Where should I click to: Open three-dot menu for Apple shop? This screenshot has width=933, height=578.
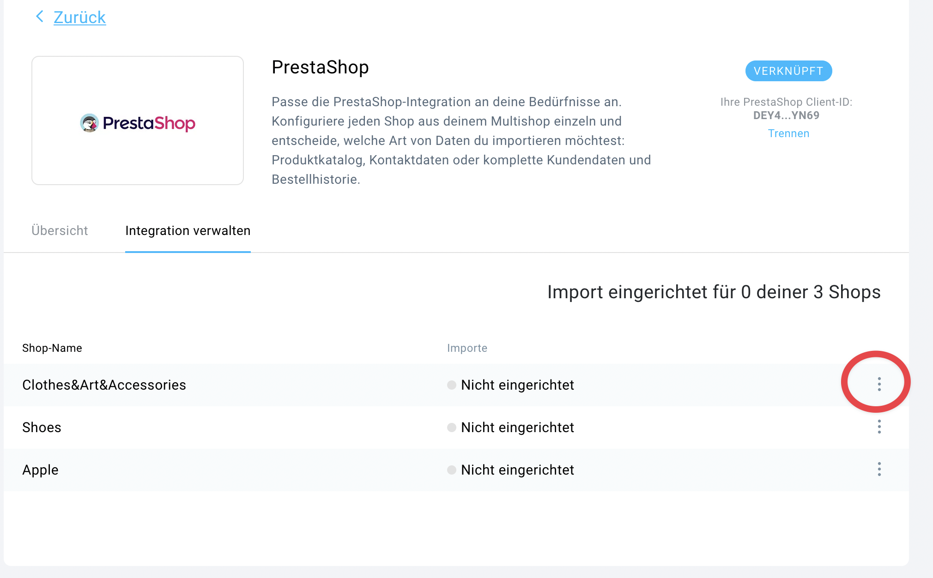pos(879,469)
